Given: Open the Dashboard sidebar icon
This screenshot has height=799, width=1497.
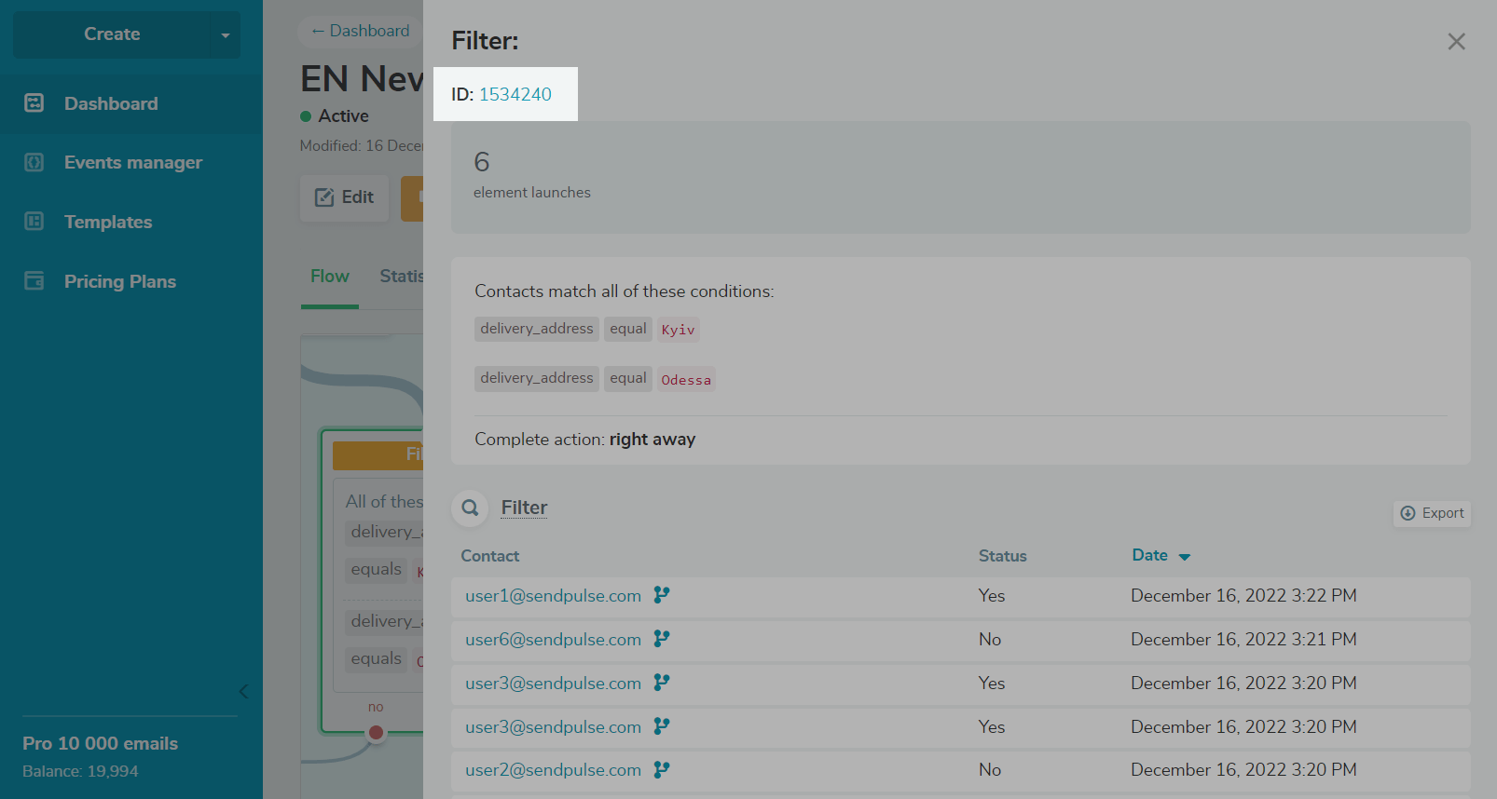Looking at the screenshot, I should click(34, 103).
